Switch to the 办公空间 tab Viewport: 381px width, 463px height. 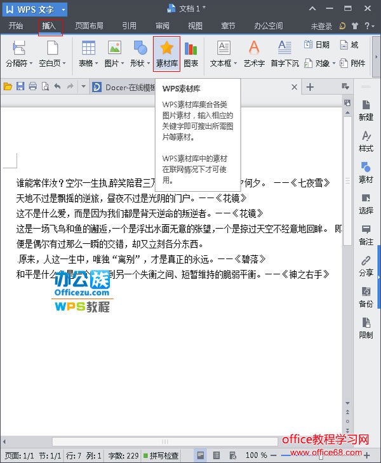tap(269, 26)
